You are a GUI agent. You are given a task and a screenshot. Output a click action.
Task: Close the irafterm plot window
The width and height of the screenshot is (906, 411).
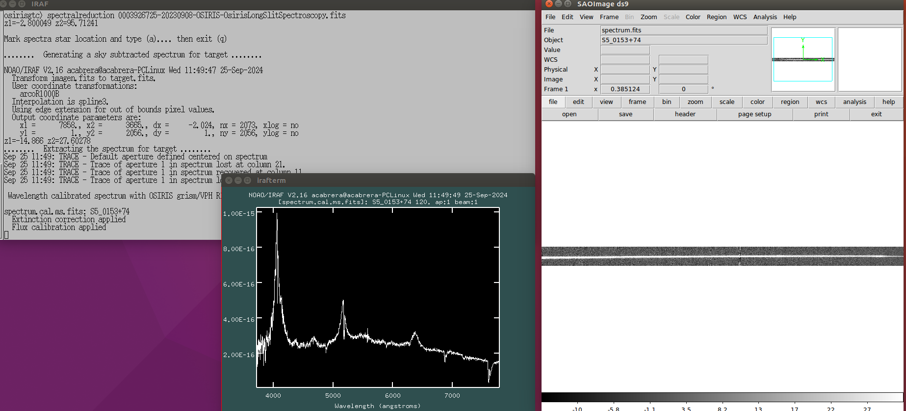click(x=229, y=180)
